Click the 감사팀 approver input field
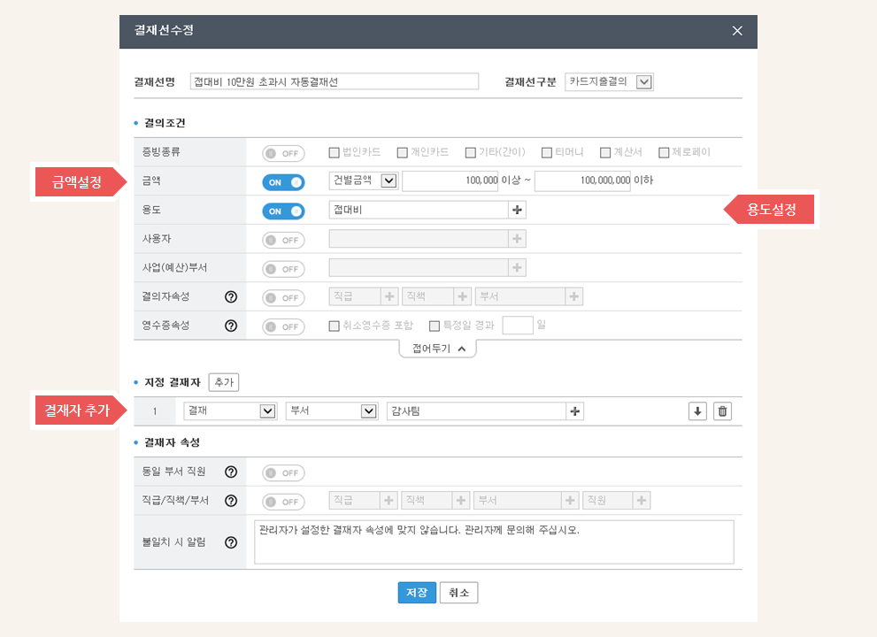Viewport: 877px width, 637px height. [476, 411]
